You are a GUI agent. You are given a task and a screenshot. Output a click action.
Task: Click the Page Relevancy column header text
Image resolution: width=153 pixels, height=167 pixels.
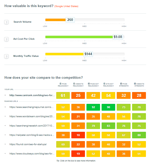click(x=63, y=85)
